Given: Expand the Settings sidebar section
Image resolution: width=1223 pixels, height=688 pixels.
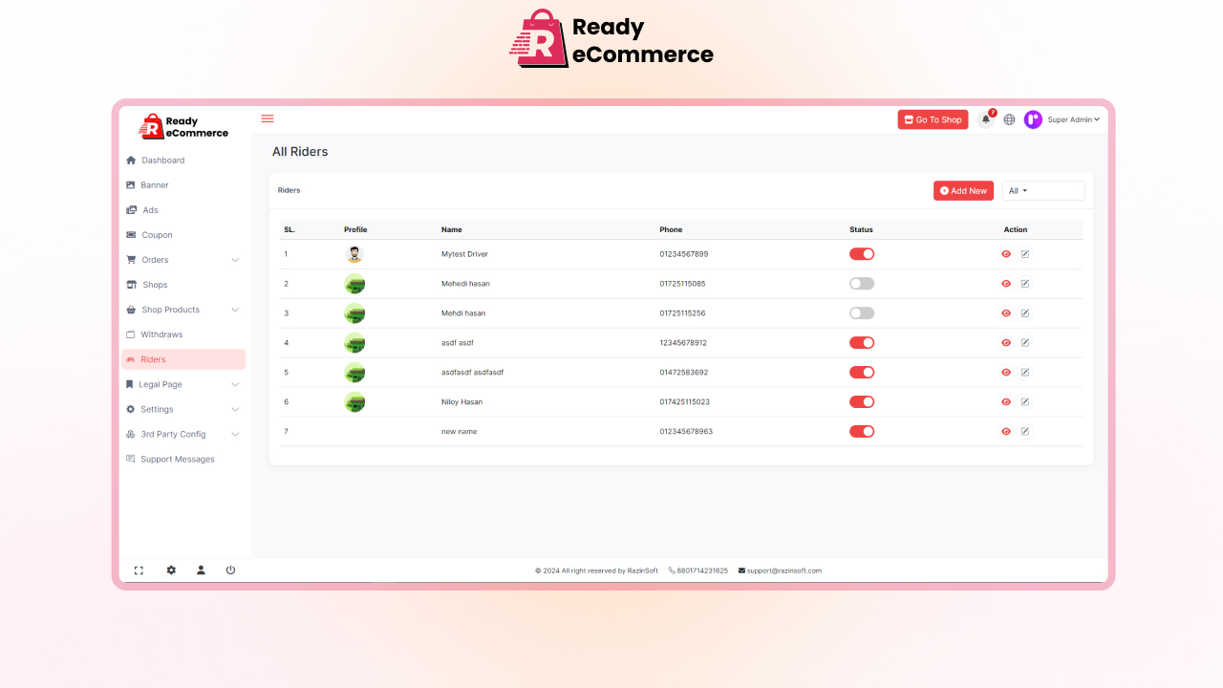Looking at the screenshot, I should tap(156, 409).
